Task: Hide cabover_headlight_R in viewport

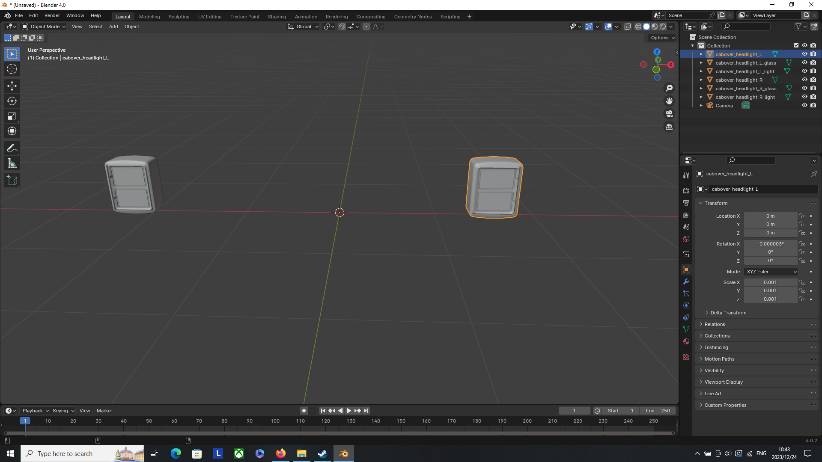Action: pyautogui.click(x=804, y=80)
